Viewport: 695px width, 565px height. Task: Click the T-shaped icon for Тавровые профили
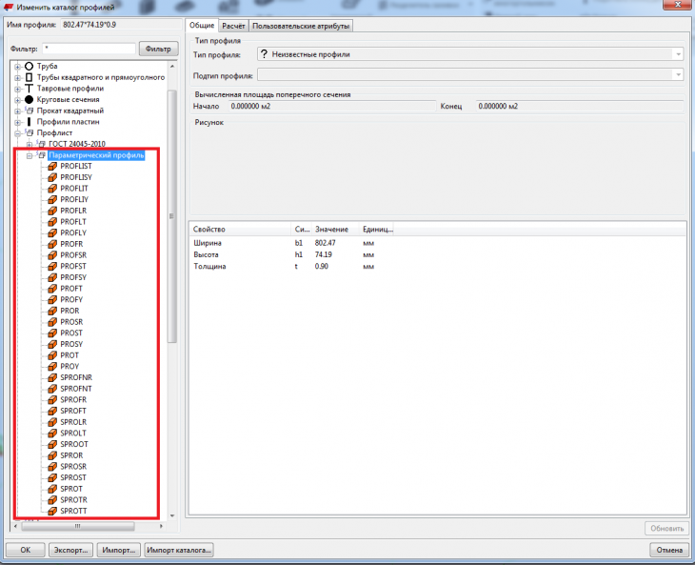coord(30,89)
